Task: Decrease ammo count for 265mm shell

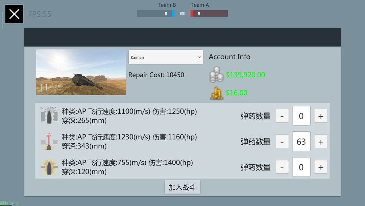Action: click(x=282, y=116)
